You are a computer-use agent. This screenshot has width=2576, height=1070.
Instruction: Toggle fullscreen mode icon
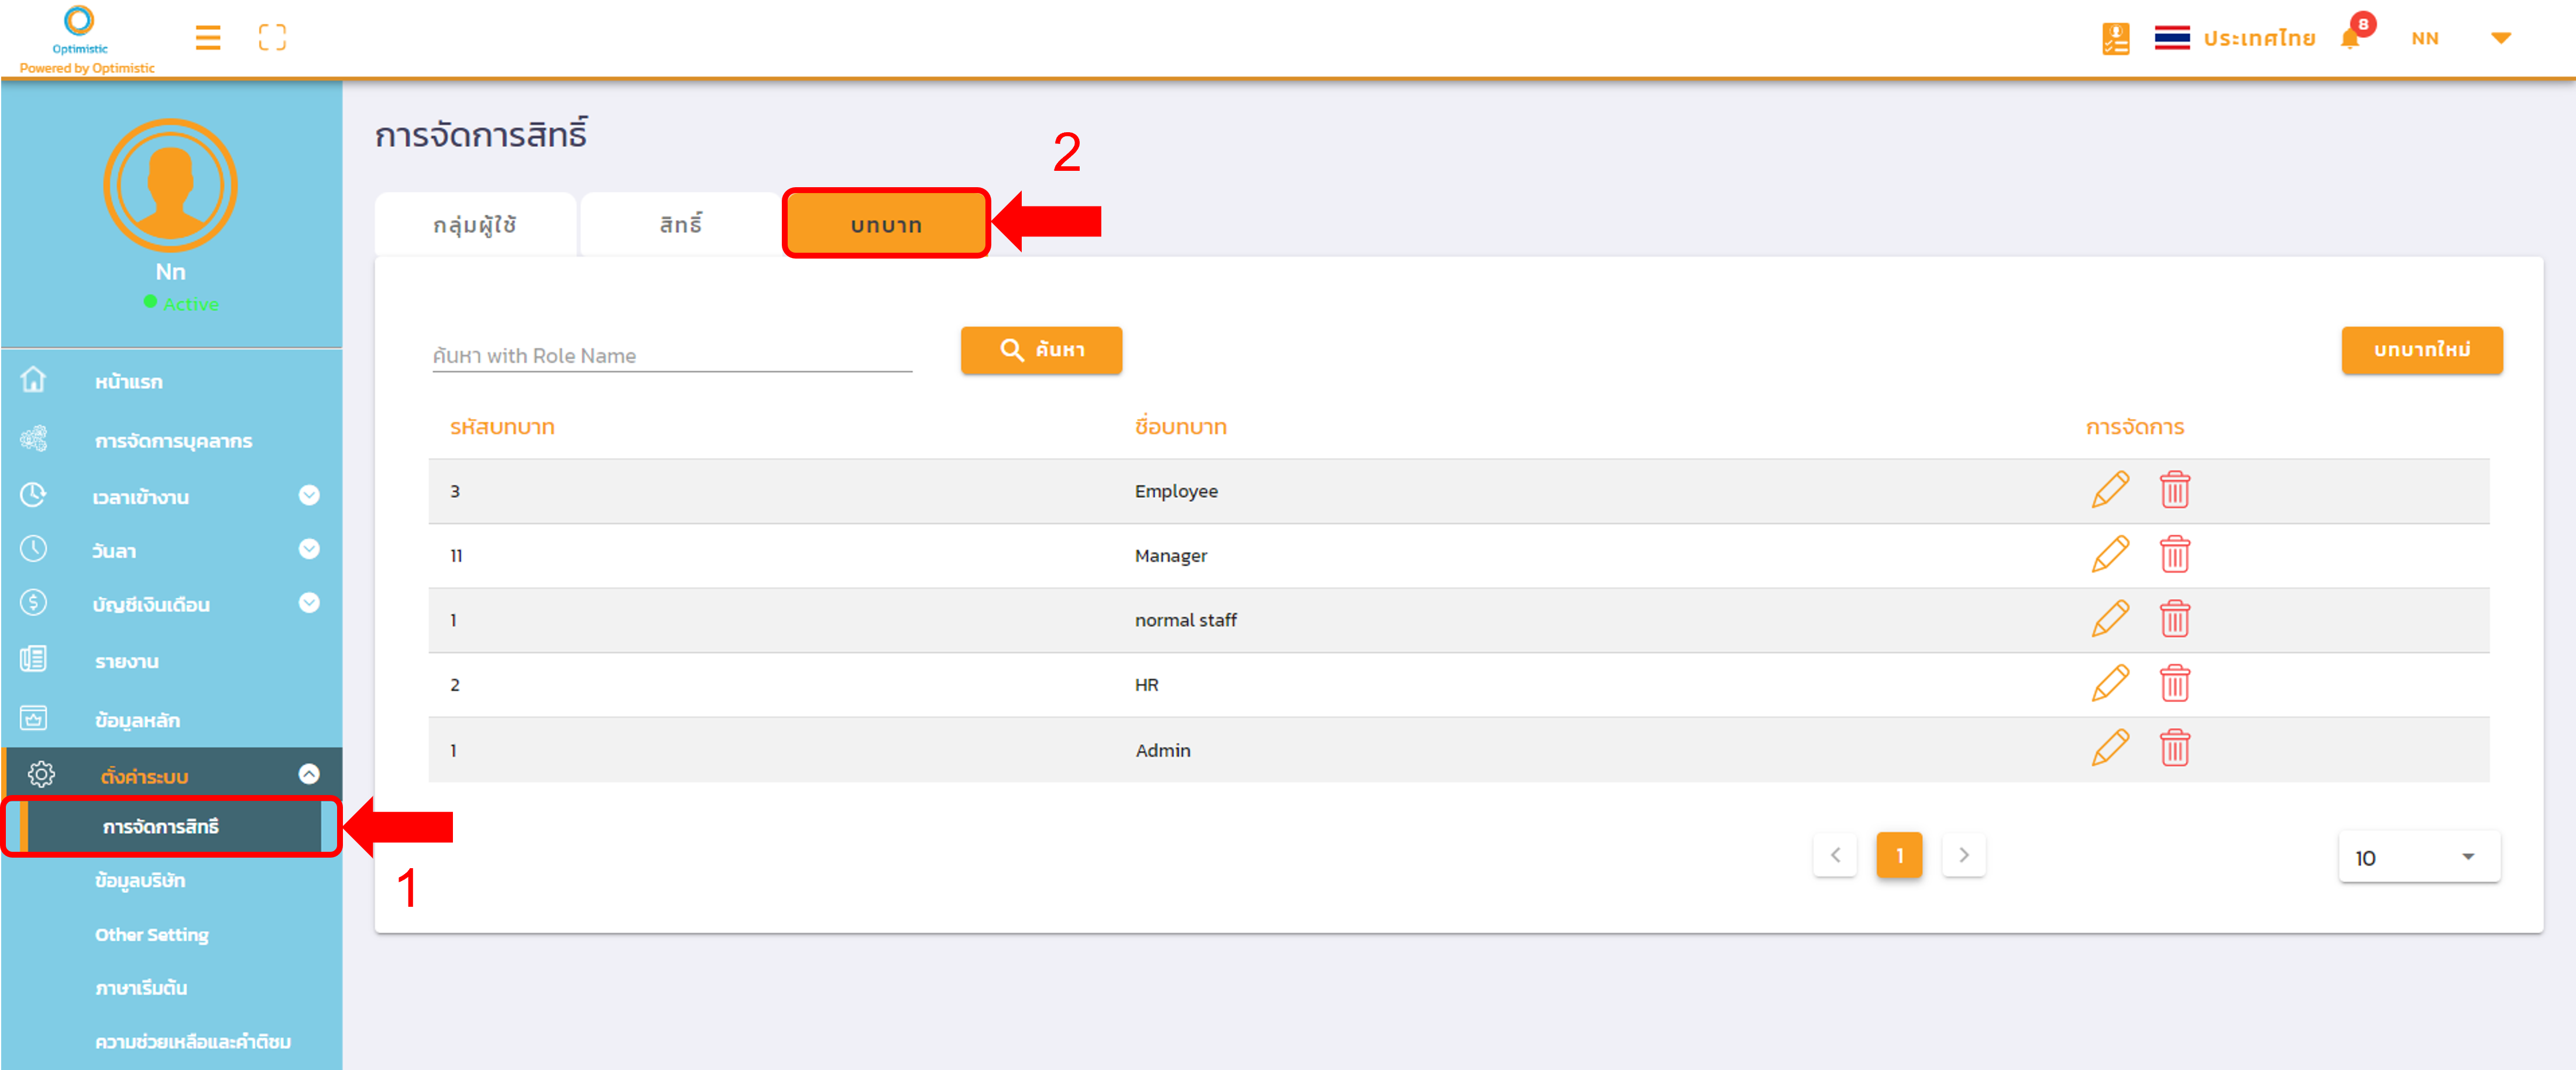[272, 38]
